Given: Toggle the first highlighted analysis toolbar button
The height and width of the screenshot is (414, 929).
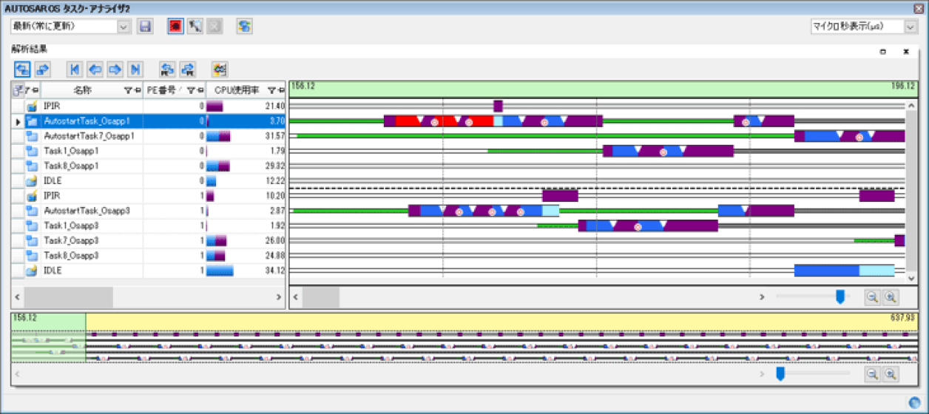Looking at the screenshot, I should point(22,69).
